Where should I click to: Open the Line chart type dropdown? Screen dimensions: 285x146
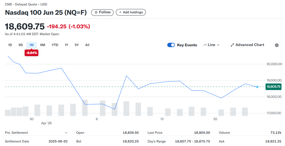(211, 45)
